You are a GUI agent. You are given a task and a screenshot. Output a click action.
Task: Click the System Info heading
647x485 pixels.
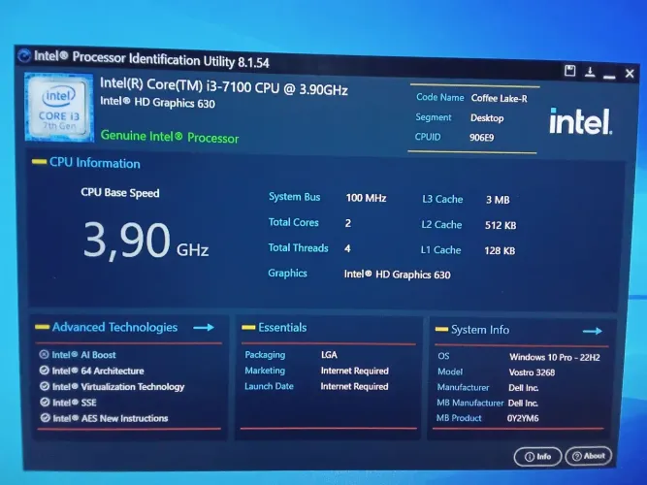tap(480, 330)
